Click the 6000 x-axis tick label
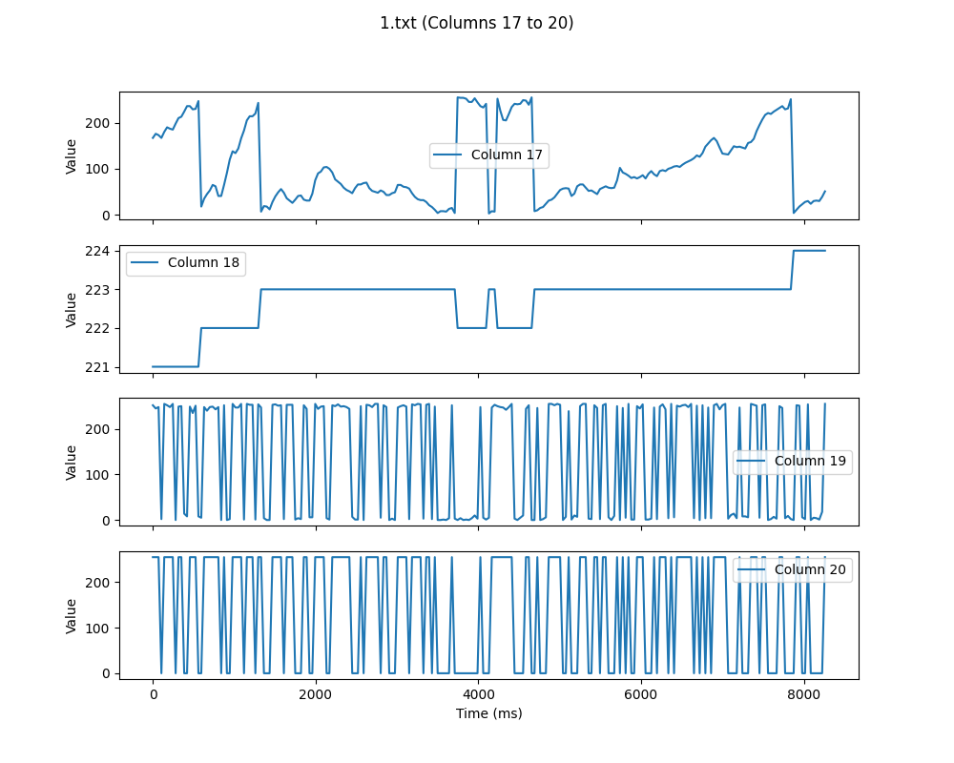This screenshot has width=954, height=763. tap(641, 694)
